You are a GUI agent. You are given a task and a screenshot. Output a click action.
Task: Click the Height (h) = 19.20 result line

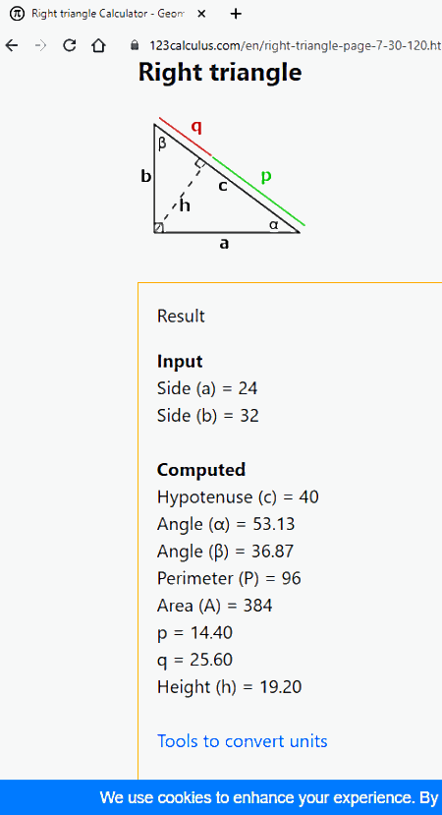(x=229, y=687)
